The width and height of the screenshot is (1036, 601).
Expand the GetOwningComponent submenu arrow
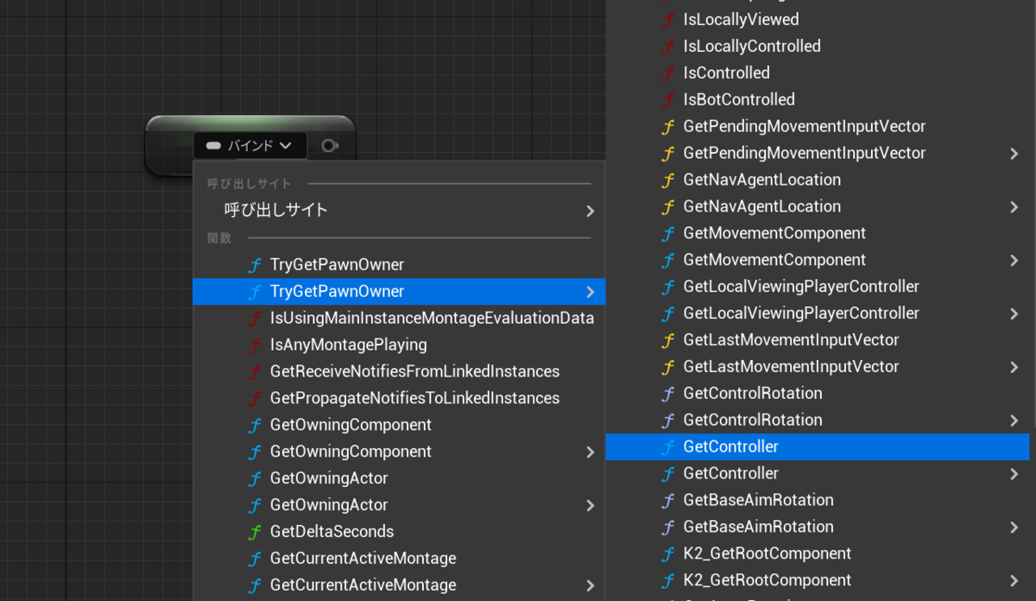(591, 452)
